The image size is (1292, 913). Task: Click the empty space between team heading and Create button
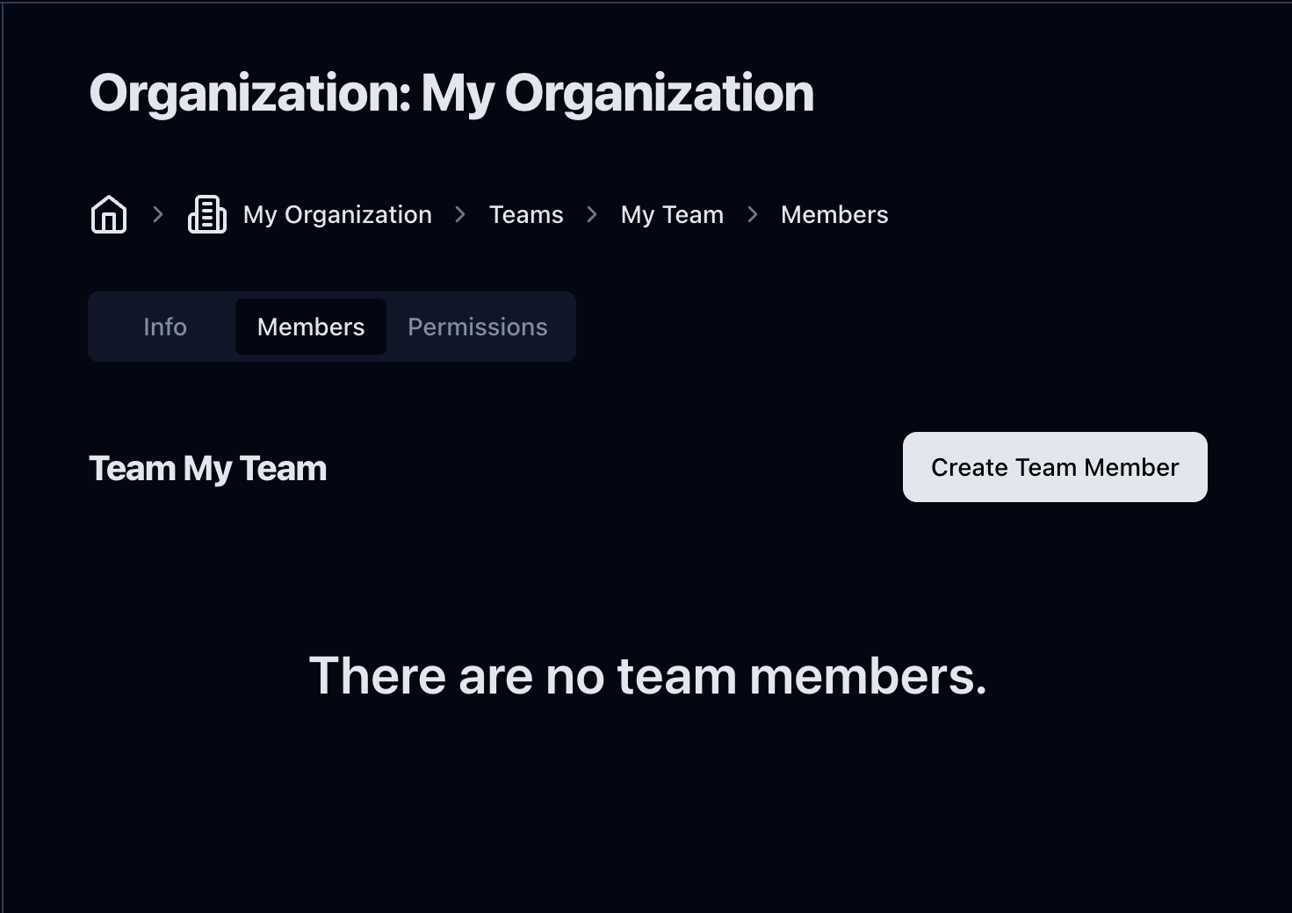pos(615,468)
